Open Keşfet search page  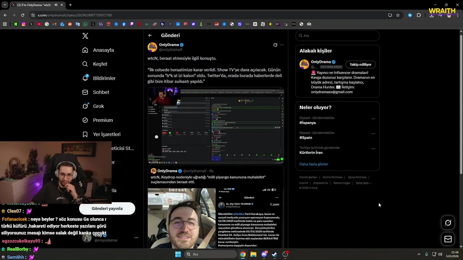(x=95, y=64)
